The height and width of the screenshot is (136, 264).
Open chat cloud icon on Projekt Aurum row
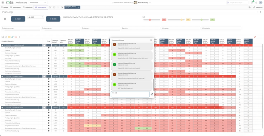44,107
